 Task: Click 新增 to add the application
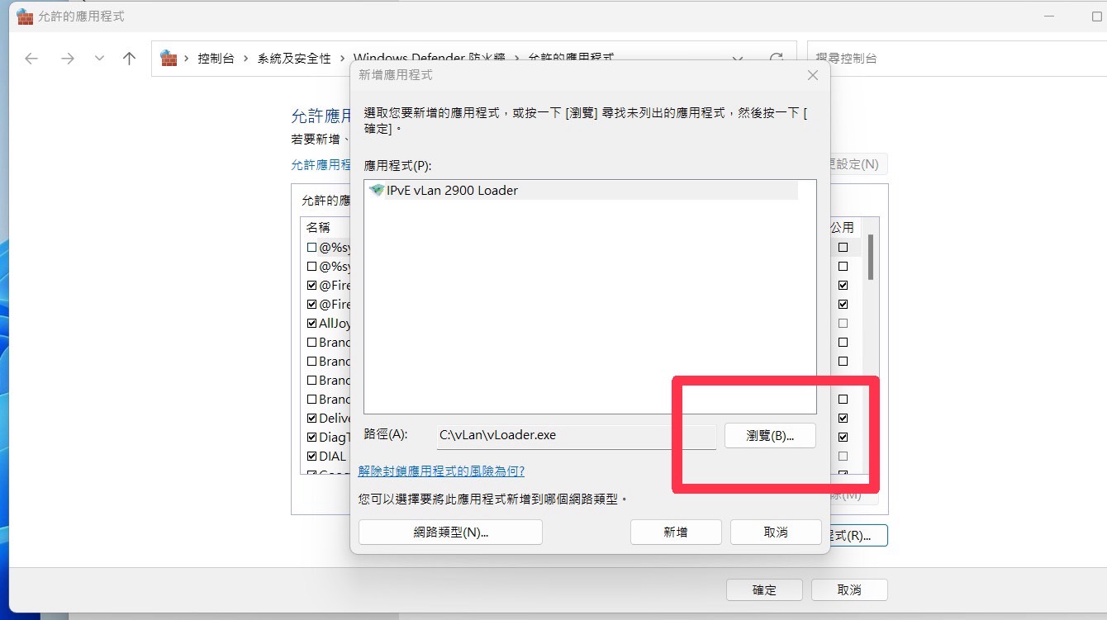click(676, 532)
